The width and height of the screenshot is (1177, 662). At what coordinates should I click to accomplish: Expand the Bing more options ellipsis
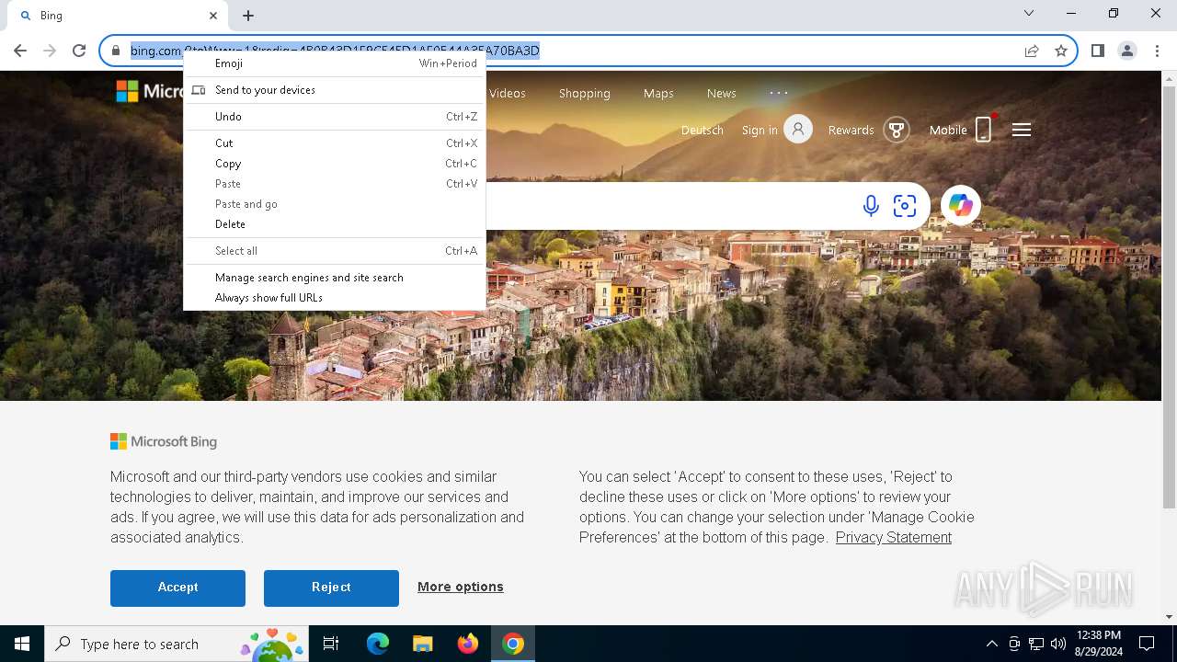click(x=779, y=93)
